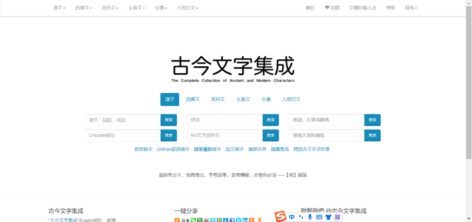
Task: Click the 古今文字集成 footer link
Action: pyautogui.click(x=64, y=220)
